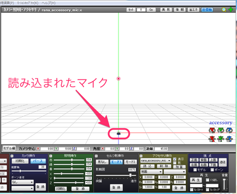Click the 音量 volume slider
237x194 pixels.
224,184
